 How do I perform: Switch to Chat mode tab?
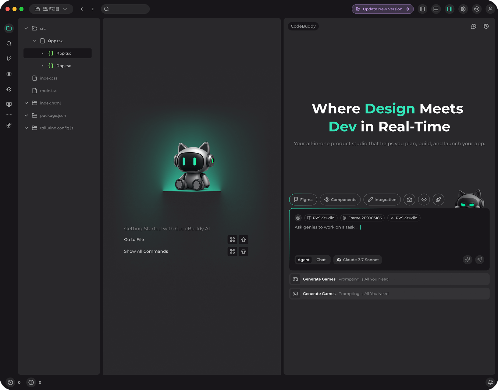(x=321, y=260)
